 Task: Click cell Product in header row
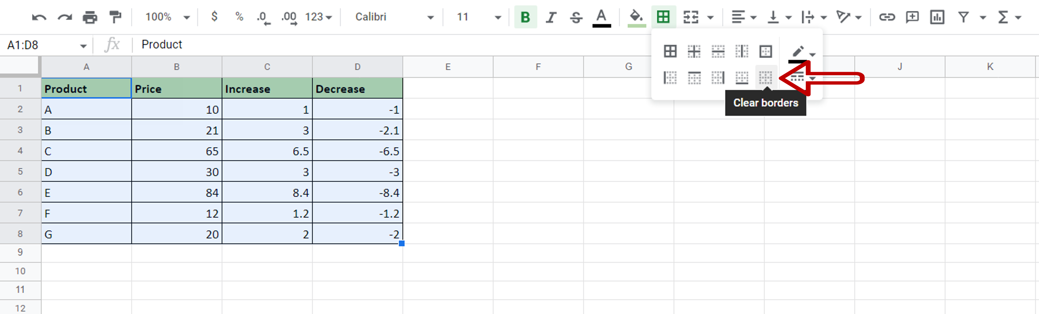coord(86,88)
